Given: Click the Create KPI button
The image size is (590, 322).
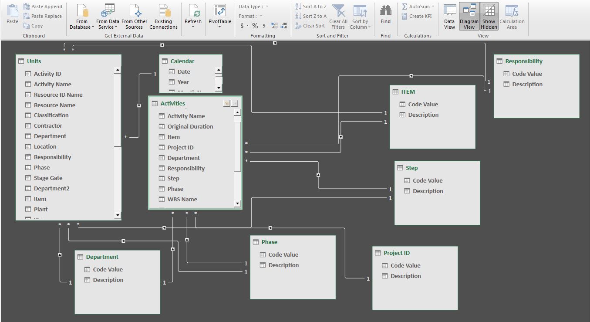Looking at the screenshot, I should click(x=418, y=16).
